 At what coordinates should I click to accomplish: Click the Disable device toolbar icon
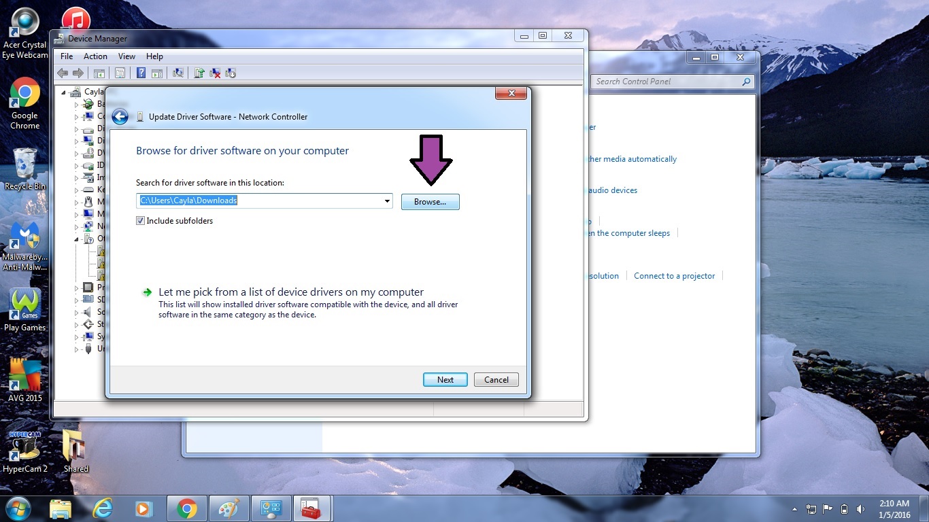click(x=231, y=73)
